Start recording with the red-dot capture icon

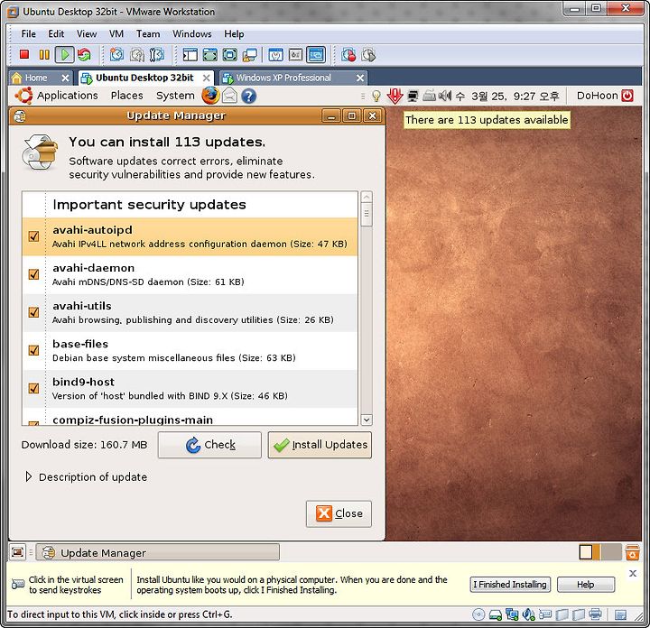click(348, 54)
